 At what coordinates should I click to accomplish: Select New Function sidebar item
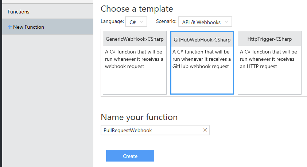[x=28, y=27]
